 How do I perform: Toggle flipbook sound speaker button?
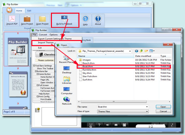[x=108, y=125]
